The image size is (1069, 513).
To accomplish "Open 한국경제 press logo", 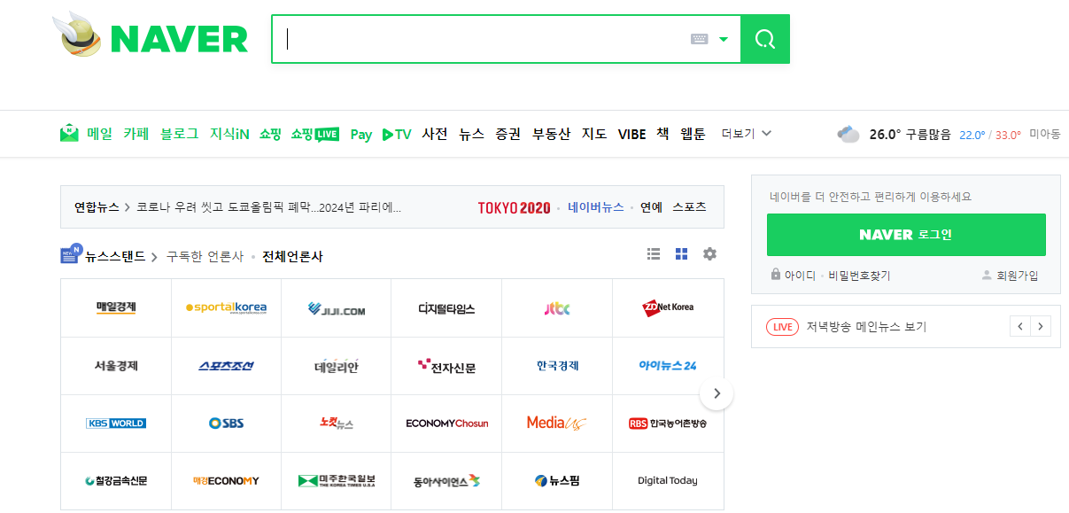I will [557, 366].
